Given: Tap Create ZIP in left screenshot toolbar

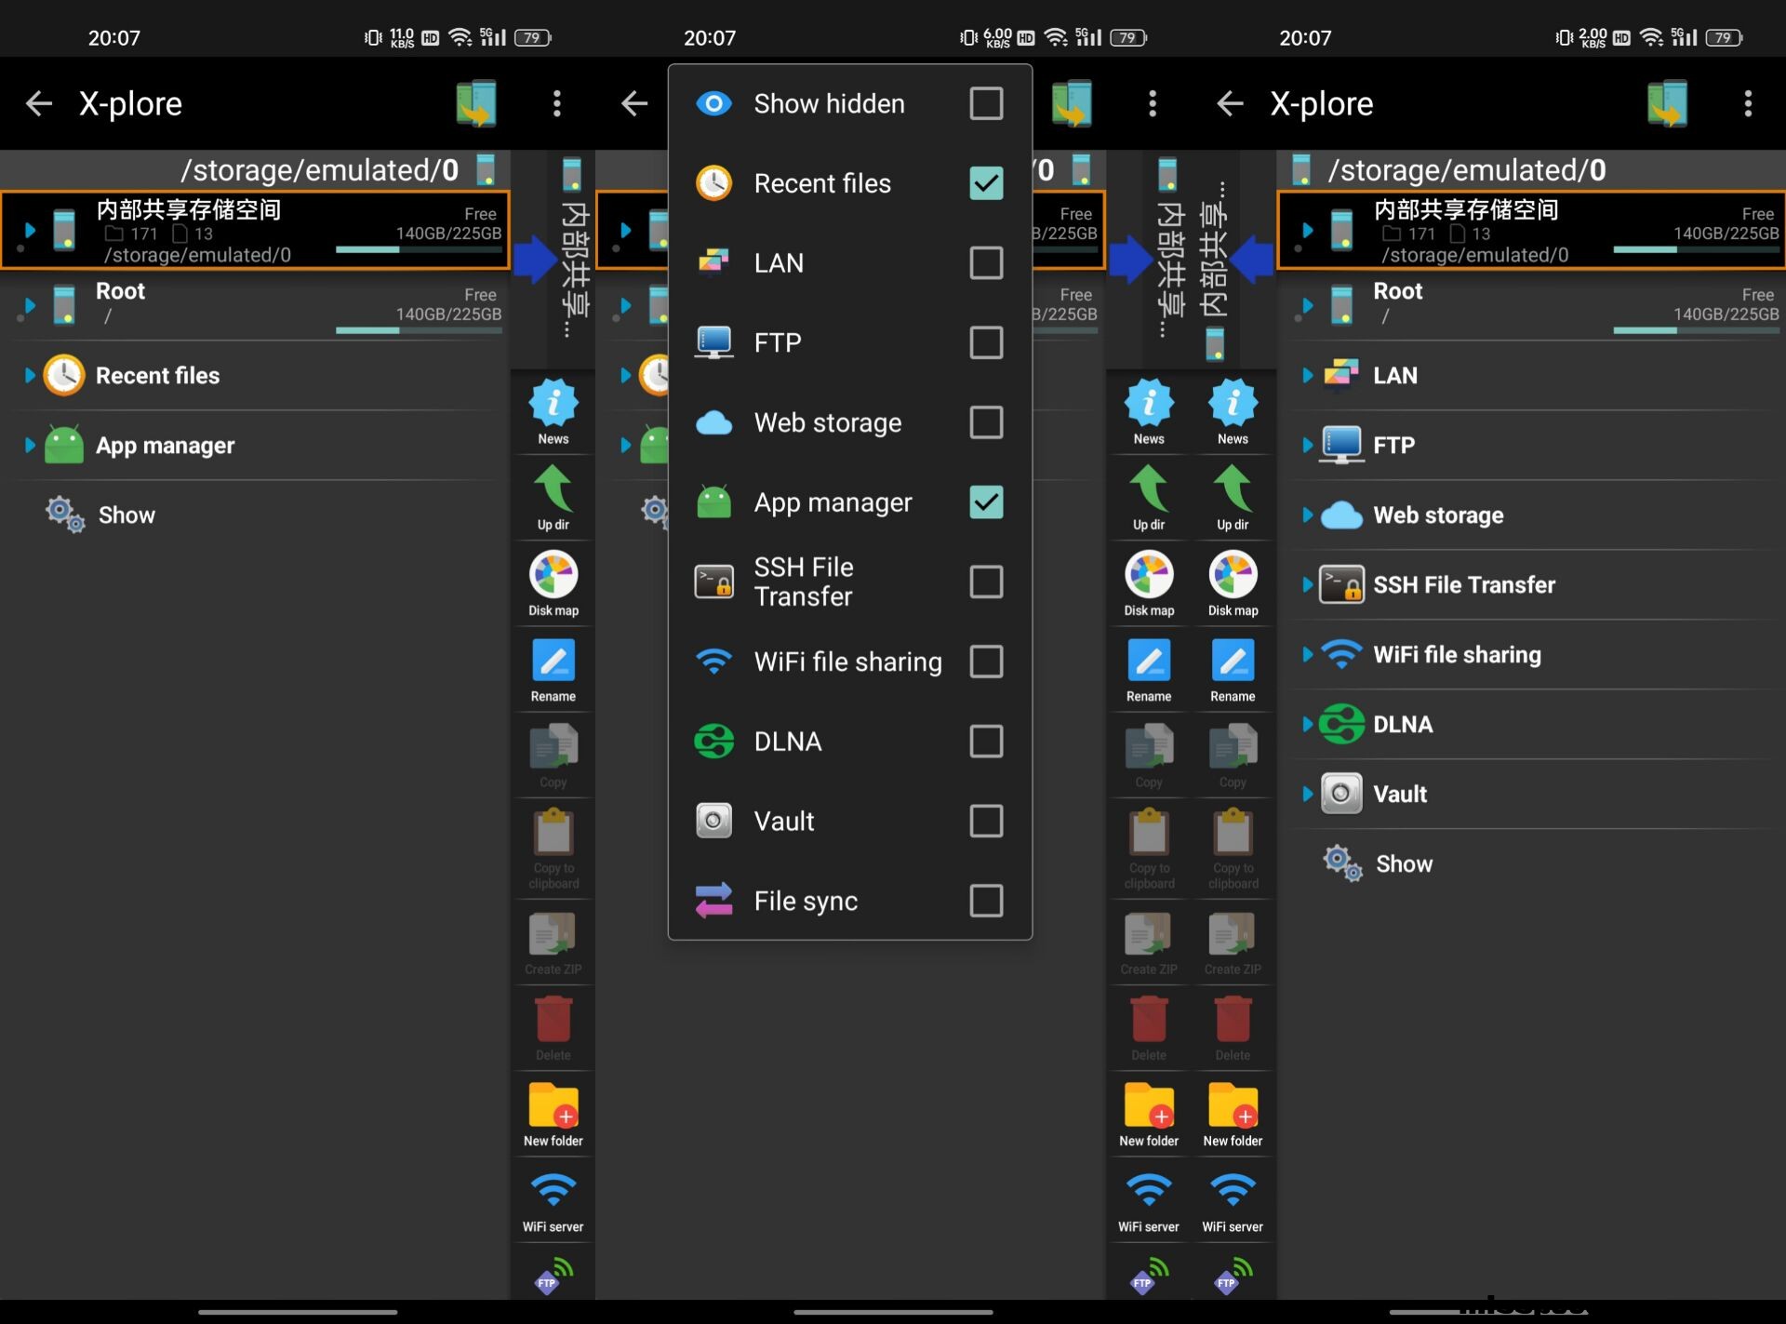Looking at the screenshot, I should pyautogui.click(x=553, y=943).
